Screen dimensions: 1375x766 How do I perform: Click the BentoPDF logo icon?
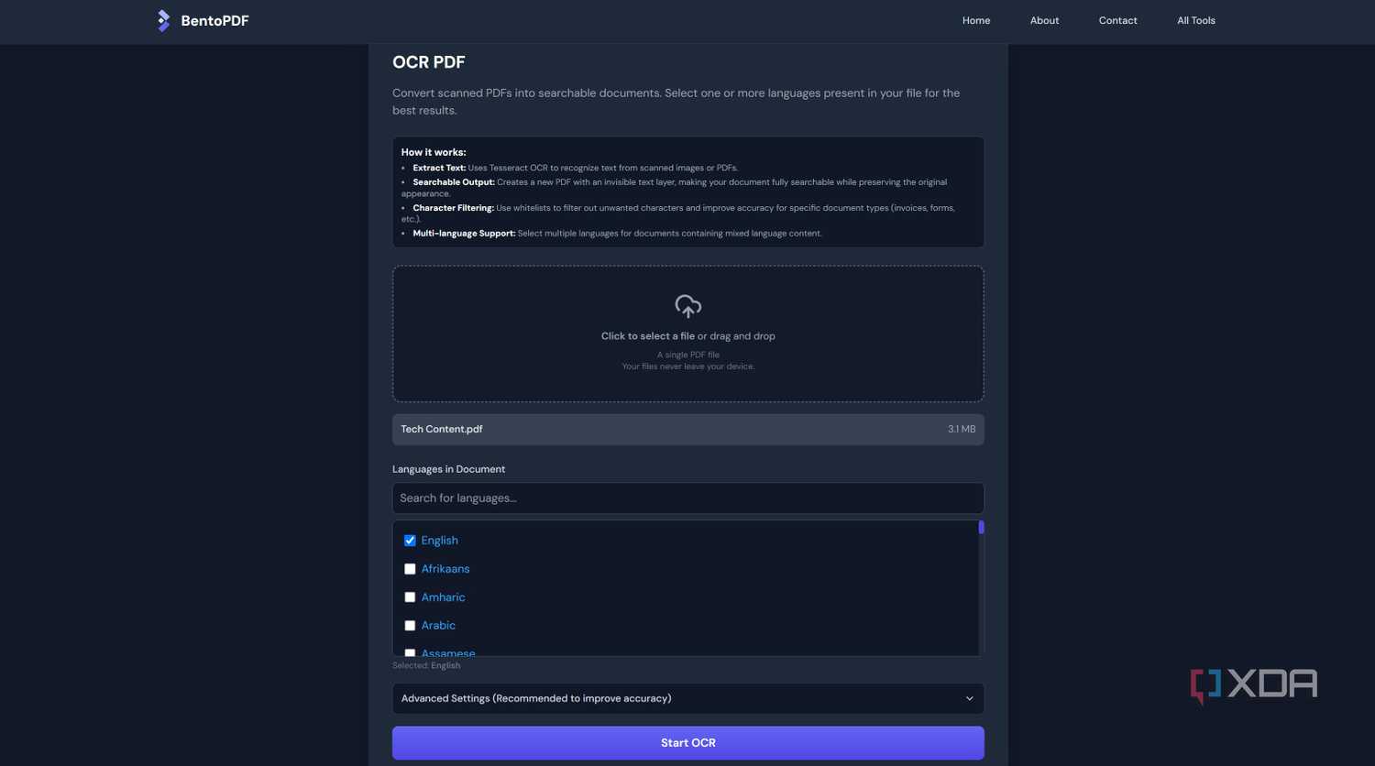coord(163,20)
